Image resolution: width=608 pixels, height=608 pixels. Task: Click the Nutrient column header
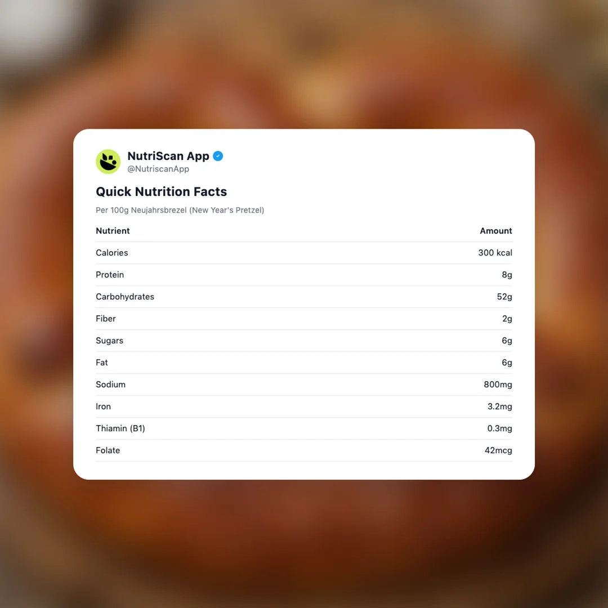point(113,231)
